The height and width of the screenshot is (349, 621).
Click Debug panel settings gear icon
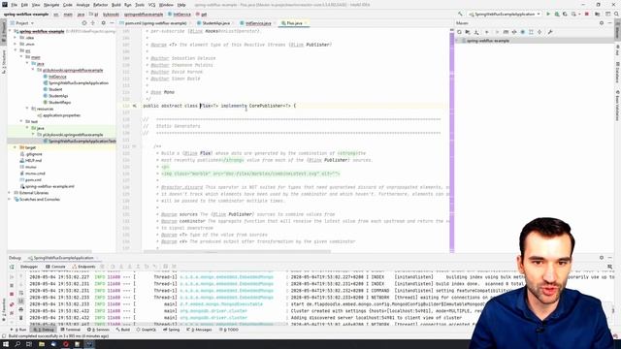pyautogui.click(x=602, y=258)
